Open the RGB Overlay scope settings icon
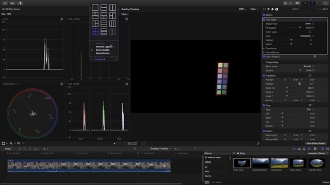 click(127, 19)
